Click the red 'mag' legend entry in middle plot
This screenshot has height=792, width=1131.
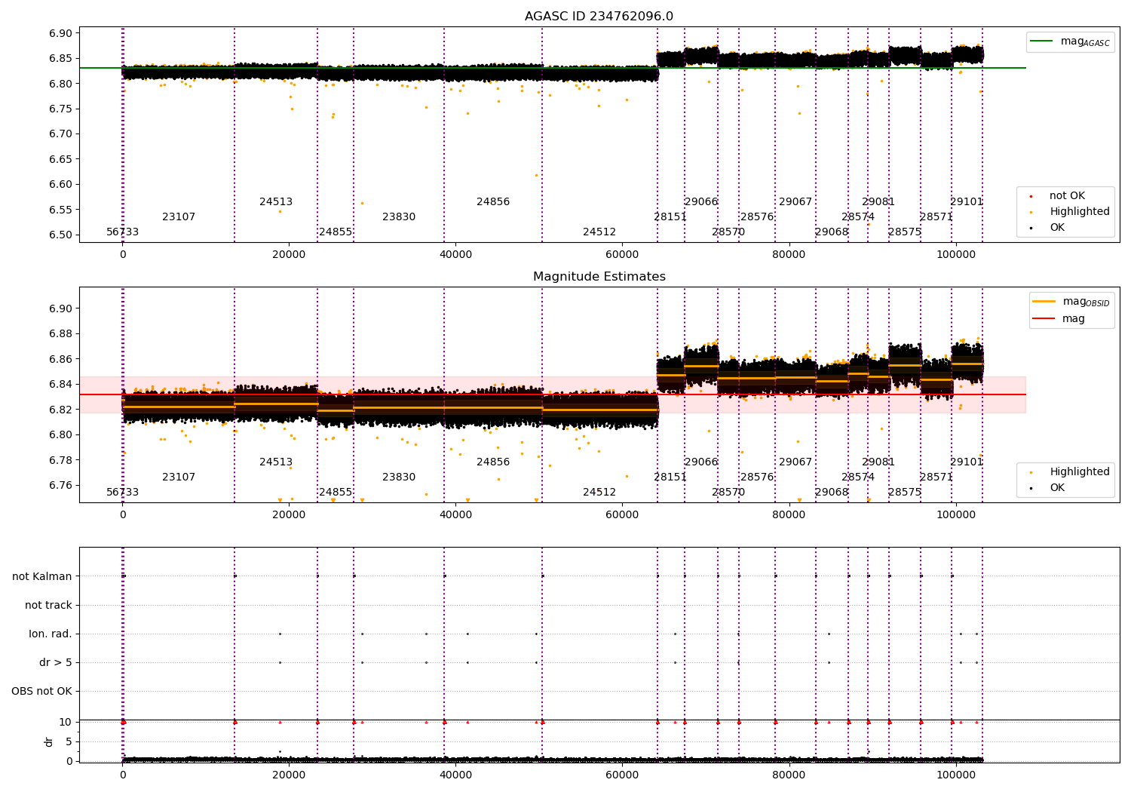[x=1059, y=319]
